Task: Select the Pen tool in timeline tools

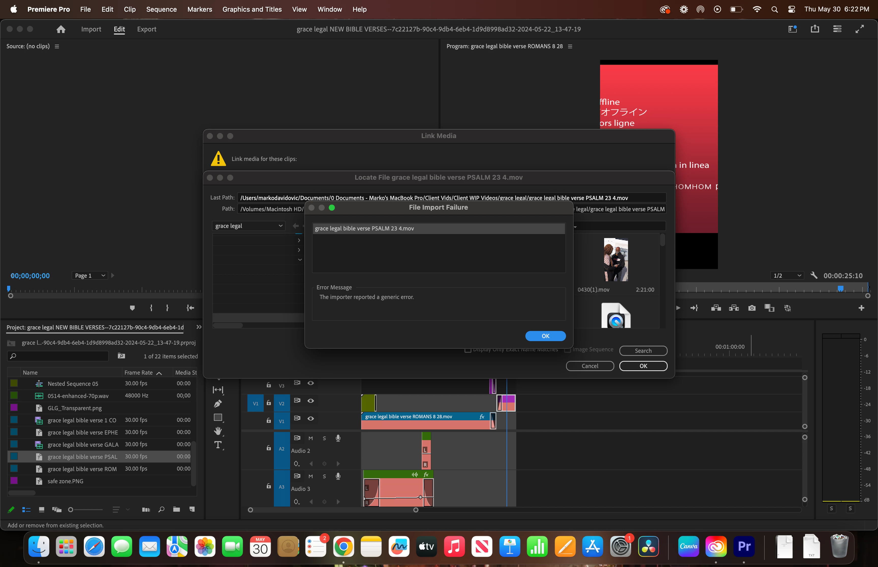Action: tap(218, 404)
